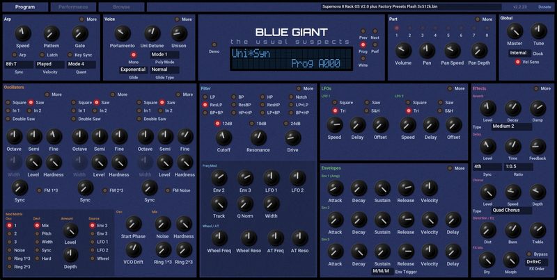Viewport: 557px width, 280px height.
Task: Click the AT Reso knob
Action: click(x=300, y=238)
